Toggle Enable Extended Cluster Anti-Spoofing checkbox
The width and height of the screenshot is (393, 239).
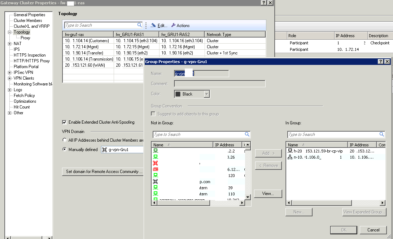(x=64, y=122)
